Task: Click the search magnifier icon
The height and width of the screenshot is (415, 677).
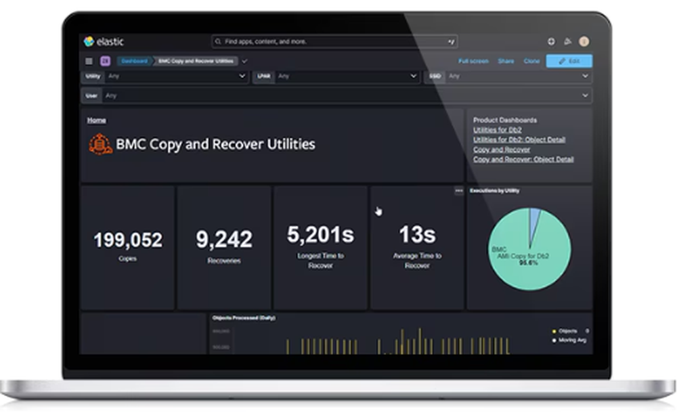Action: point(218,41)
